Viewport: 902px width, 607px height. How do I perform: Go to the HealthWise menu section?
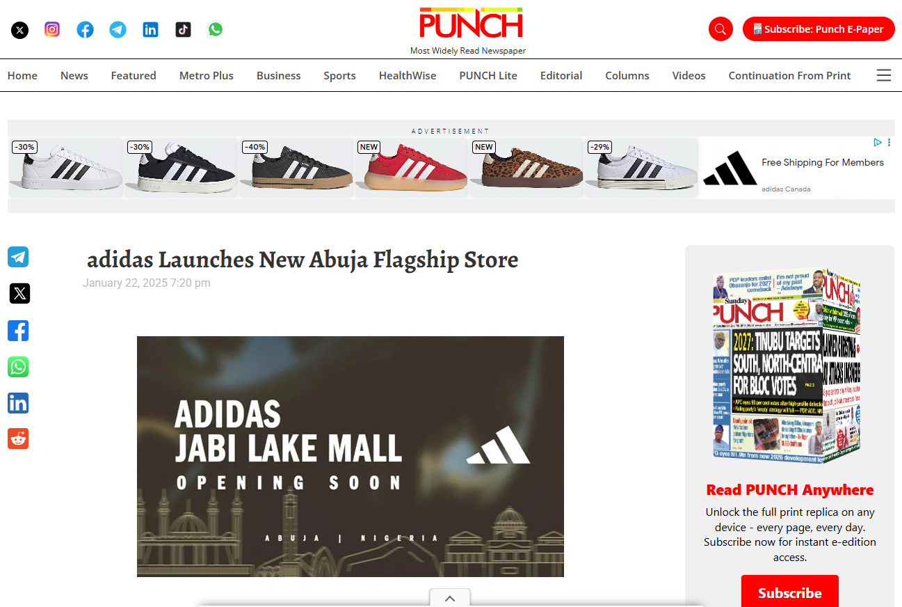point(408,75)
